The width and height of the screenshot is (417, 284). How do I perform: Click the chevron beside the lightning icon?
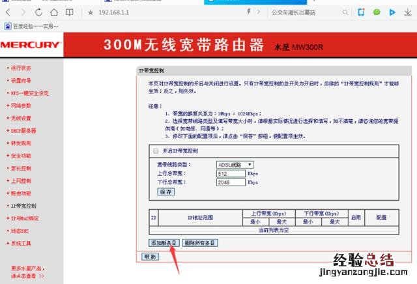pos(259,12)
